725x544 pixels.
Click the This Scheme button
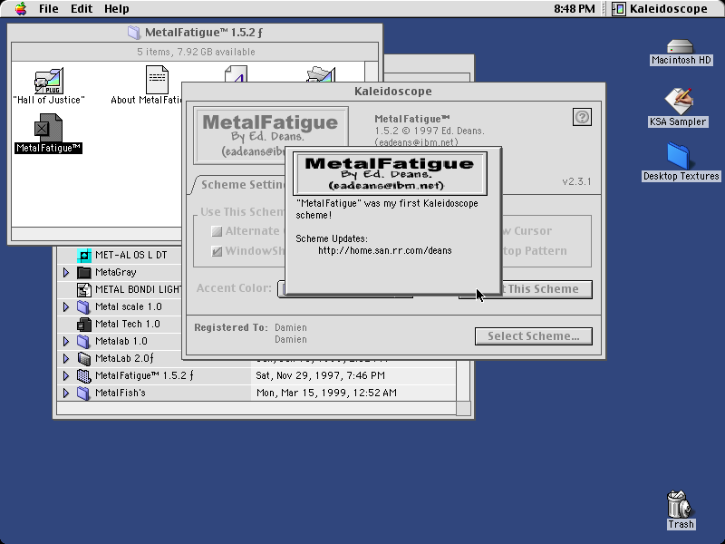tap(547, 289)
